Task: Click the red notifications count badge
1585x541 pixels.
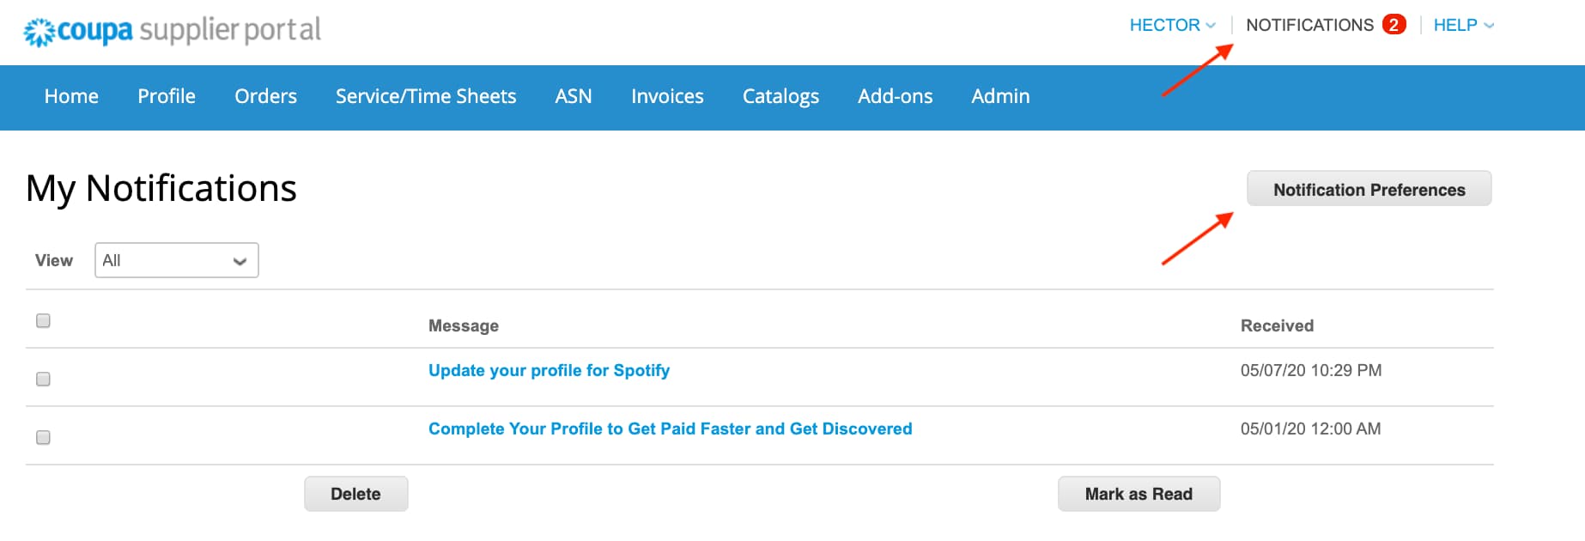Action: click(x=1394, y=25)
